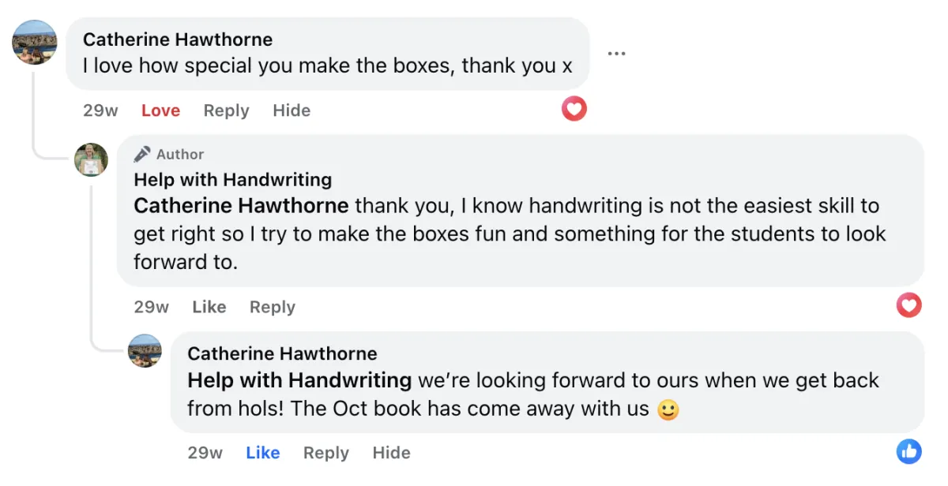Reply to the Help with Handwriting comment
This screenshot has height=486, width=948.
tap(272, 307)
